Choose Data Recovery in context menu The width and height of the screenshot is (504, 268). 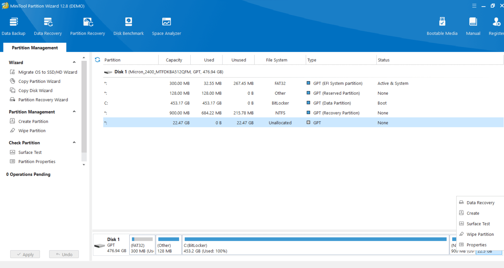tap(480, 203)
